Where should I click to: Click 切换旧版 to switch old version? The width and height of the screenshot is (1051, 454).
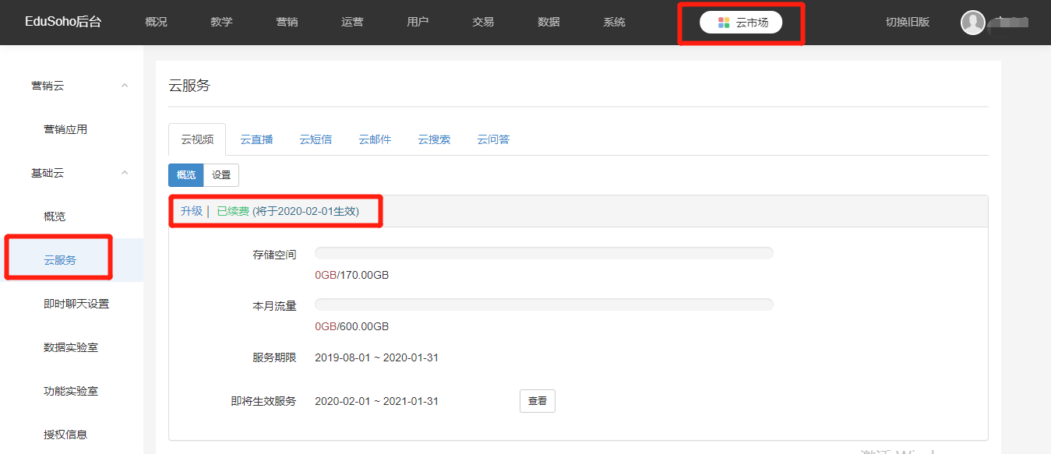(x=908, y=23)
